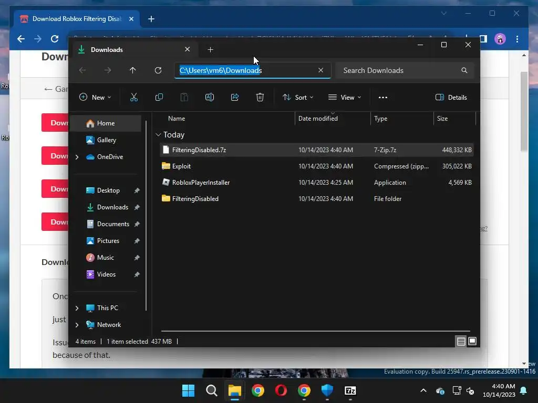Select the Chrome tab Download Roblox Filtering
Screen dimensions: 538x403
(77, 19)
